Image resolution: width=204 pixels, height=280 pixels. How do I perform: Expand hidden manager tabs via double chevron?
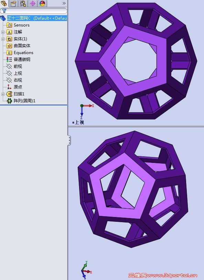click(64, 3)
